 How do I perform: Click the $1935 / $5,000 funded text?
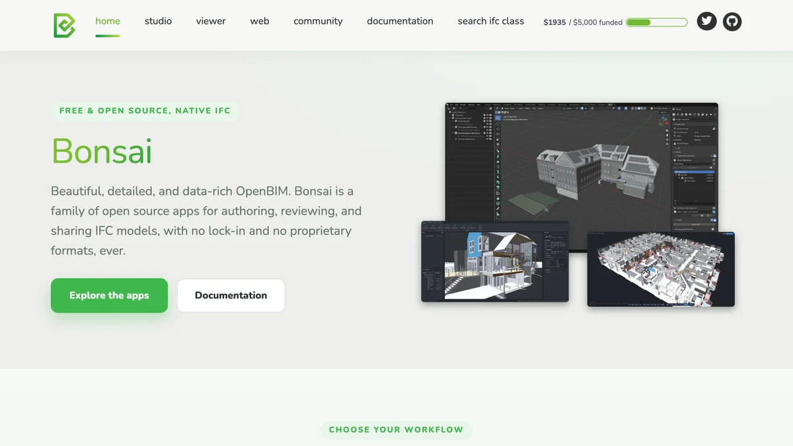[583, 22]
